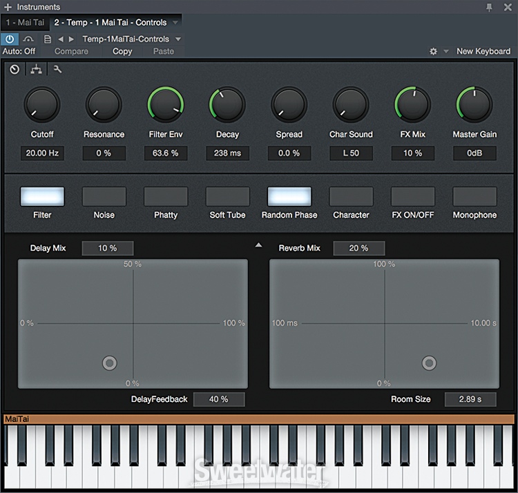
Task: Click the Reverb XY pad puck
Action: click(429, 363)
